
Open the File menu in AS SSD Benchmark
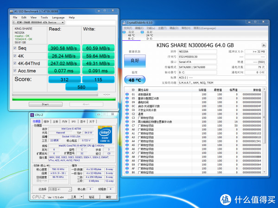click(15, 18)
